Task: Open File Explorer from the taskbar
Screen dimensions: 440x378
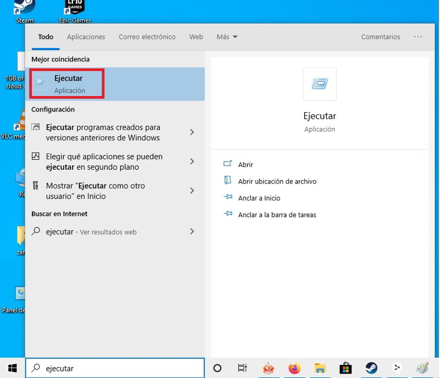Action: [320, 368]
